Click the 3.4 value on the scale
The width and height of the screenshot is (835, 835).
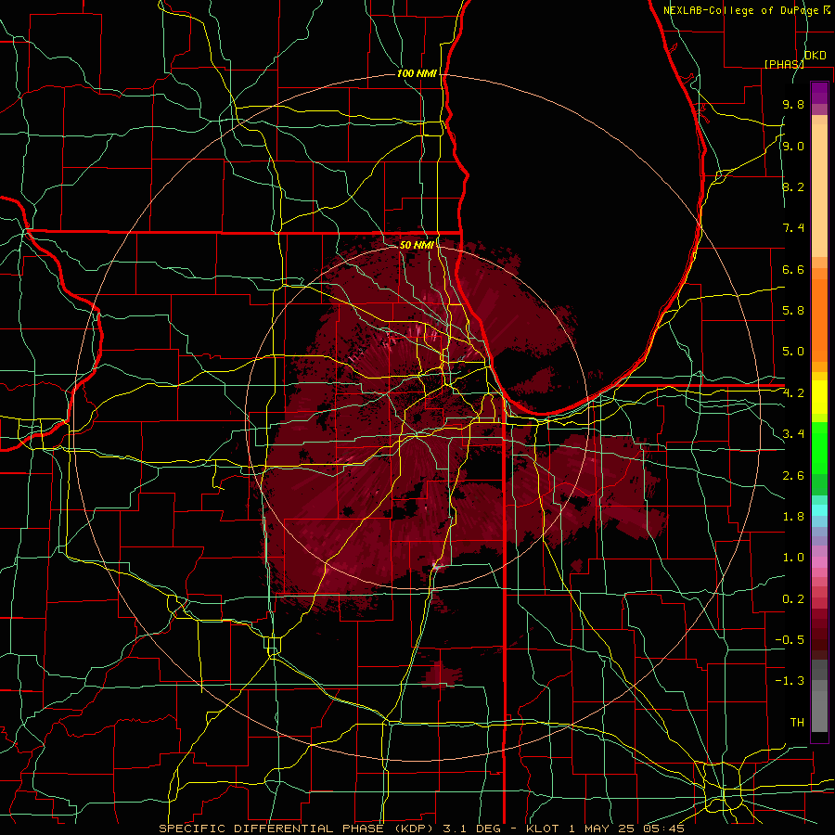pos(793,434)
